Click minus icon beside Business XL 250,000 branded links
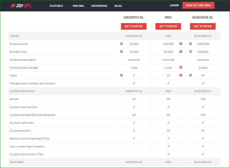 pyautogui.click(x=190, y=52)
